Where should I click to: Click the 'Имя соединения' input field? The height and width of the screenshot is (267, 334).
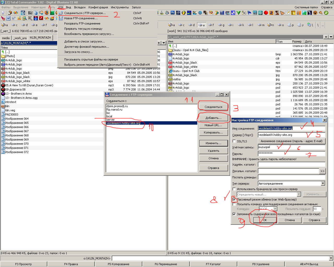[x=291, y=128]
